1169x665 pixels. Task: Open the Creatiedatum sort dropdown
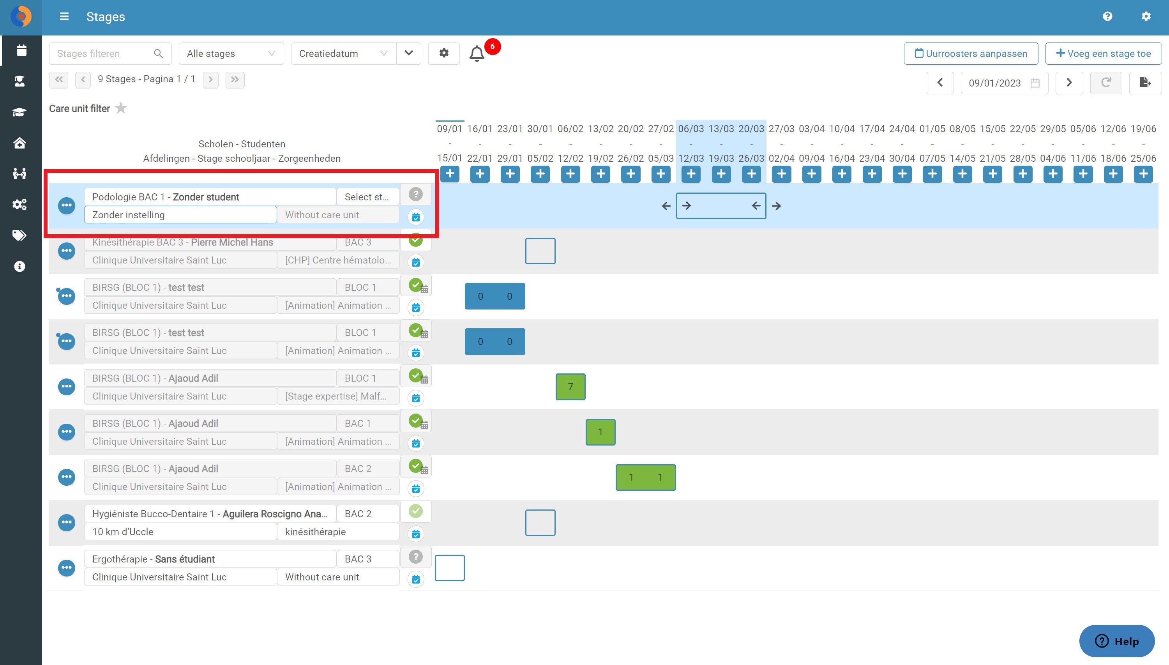coord(343,53)
